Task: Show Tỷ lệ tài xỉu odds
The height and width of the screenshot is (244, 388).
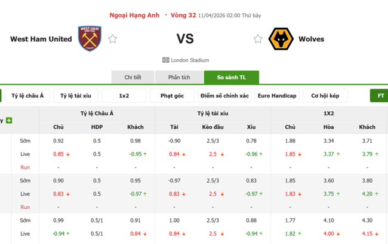Action: [76, 96]
